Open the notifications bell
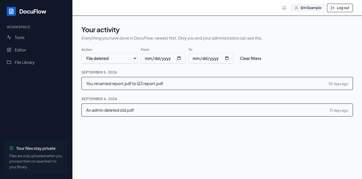 tap(284, 8)
